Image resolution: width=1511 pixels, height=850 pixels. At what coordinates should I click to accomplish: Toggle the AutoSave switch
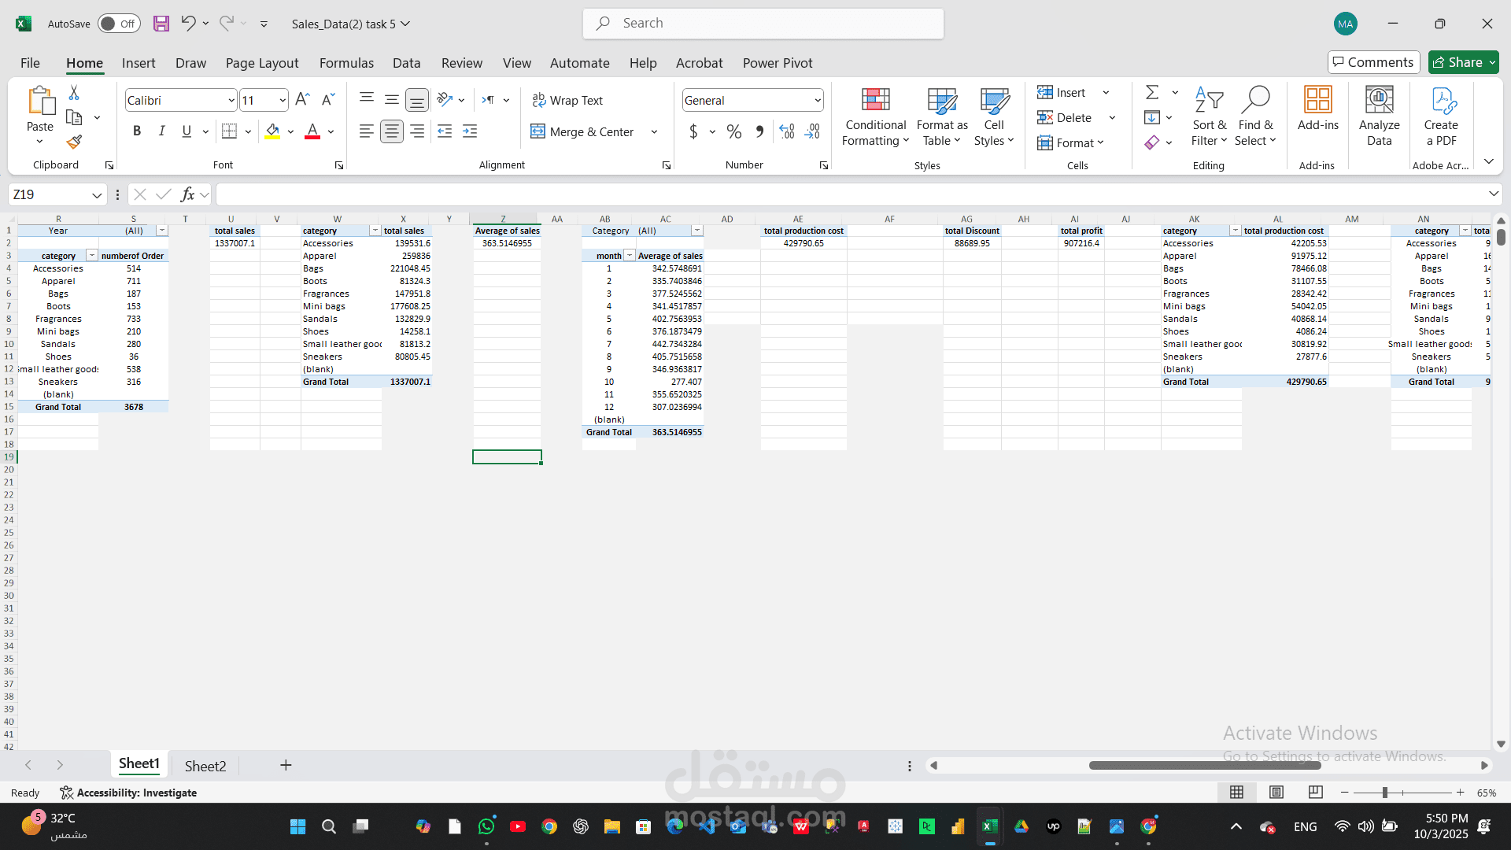tap(119, 24)
